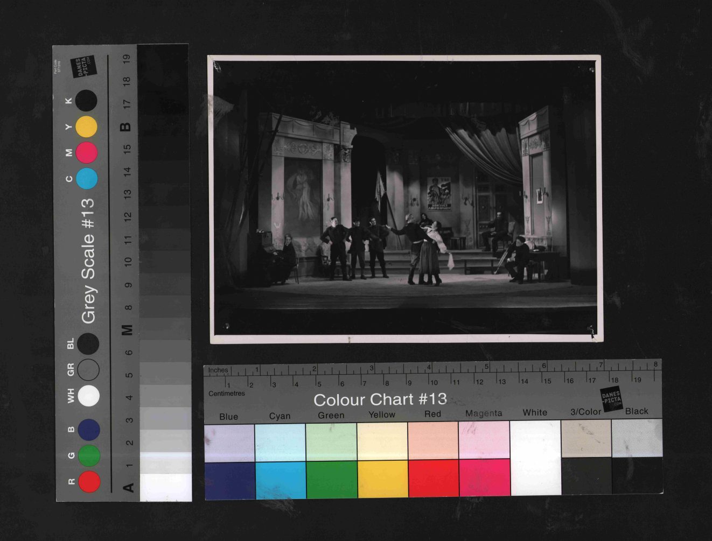712x541 pixels.
Task: Click the magenta circle labeled M
Action: click(87, 152)
